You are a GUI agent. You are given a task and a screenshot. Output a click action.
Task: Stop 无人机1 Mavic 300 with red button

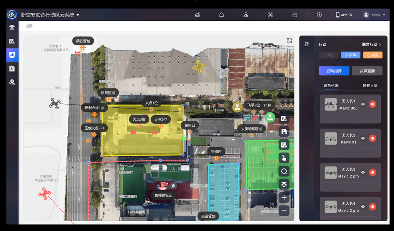tap(372, 104)
